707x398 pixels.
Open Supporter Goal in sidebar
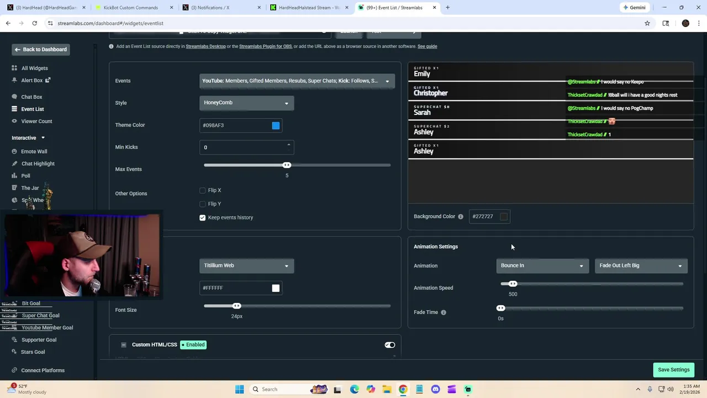pos(39,340)
